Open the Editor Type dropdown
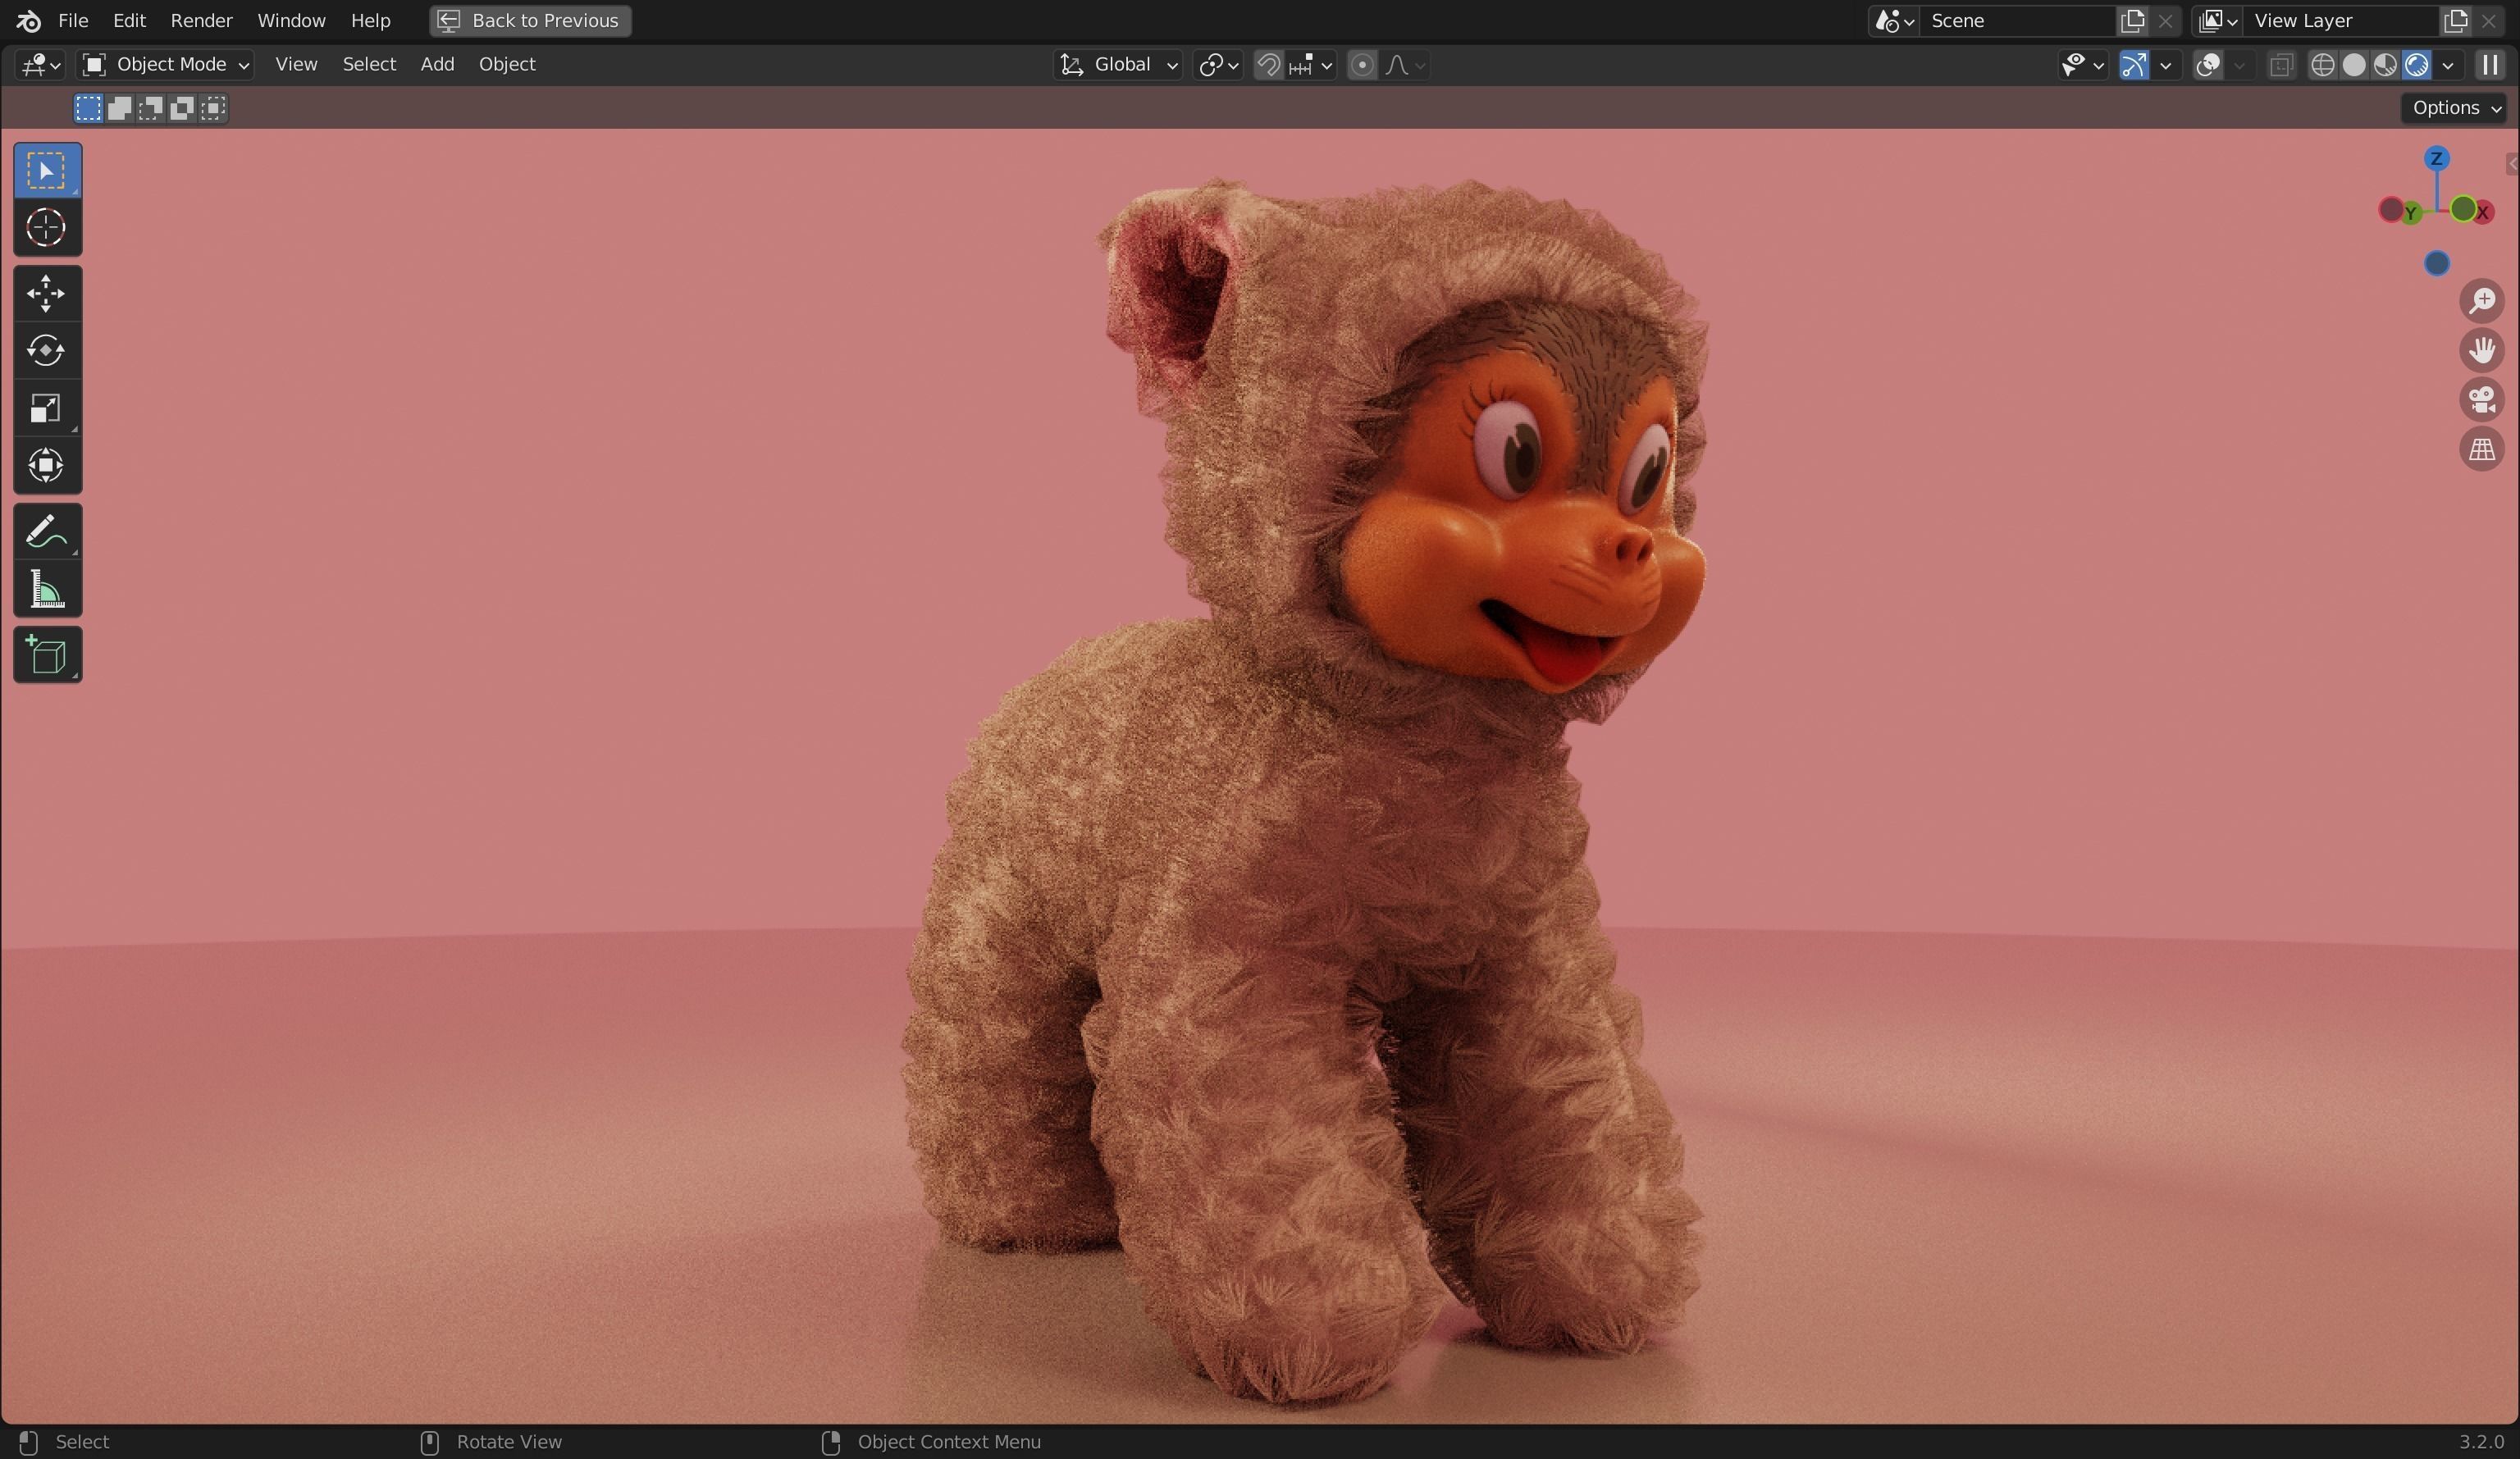The width and height of the screenshot is (2520, 1459). click(40, 65)
